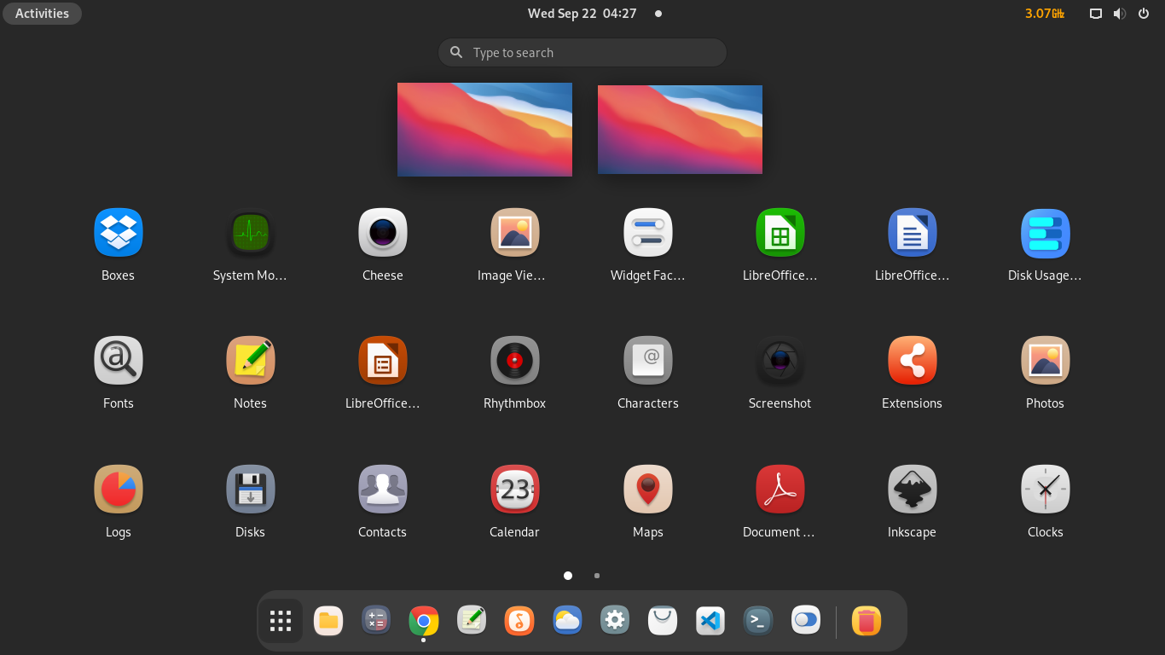Launch Inkscape

(x=912, y=490)
